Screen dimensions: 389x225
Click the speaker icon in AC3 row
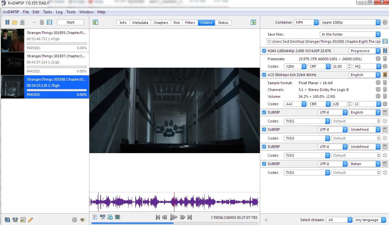(385, 75)
